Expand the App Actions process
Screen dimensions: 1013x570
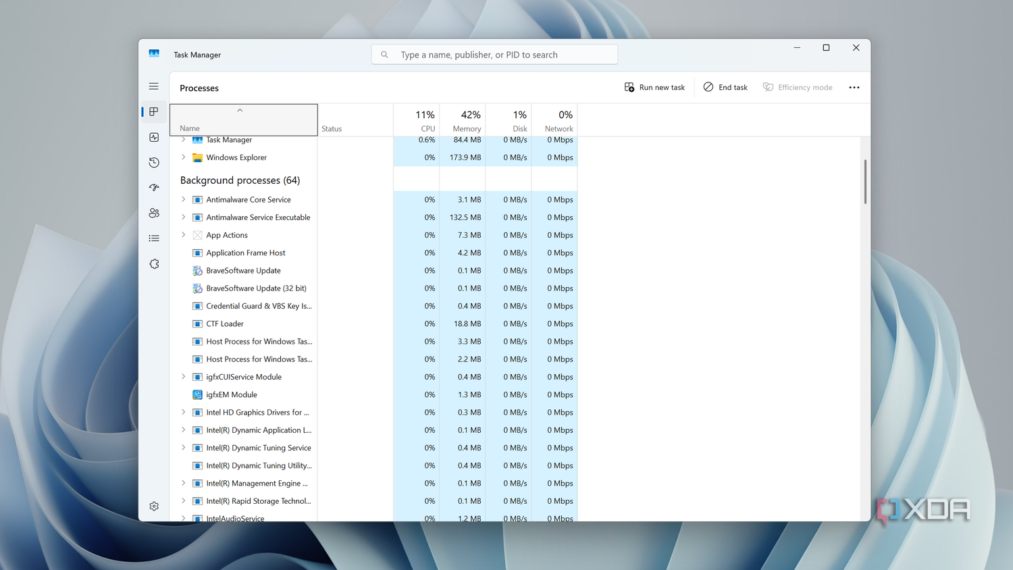point(183,235)
